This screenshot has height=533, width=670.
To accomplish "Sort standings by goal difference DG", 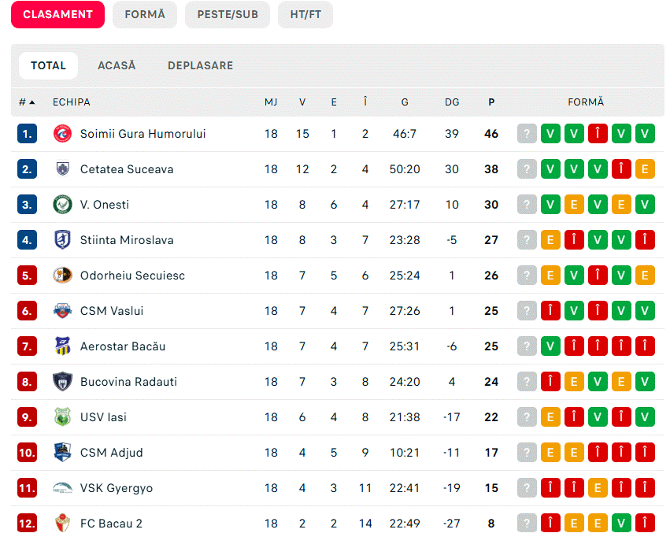I will tap(452, 102).
